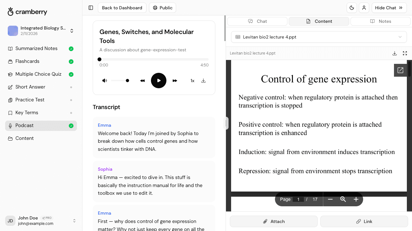This screenshot has width=412, height=231.
Task: Adjust the volume slider in the player
Action: [120, 81]
